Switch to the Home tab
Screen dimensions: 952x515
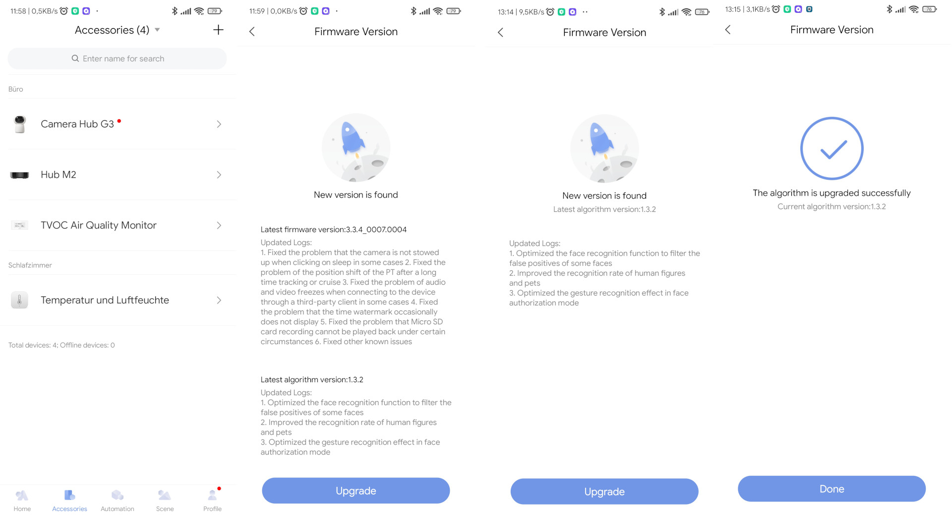tap(22, 500)
